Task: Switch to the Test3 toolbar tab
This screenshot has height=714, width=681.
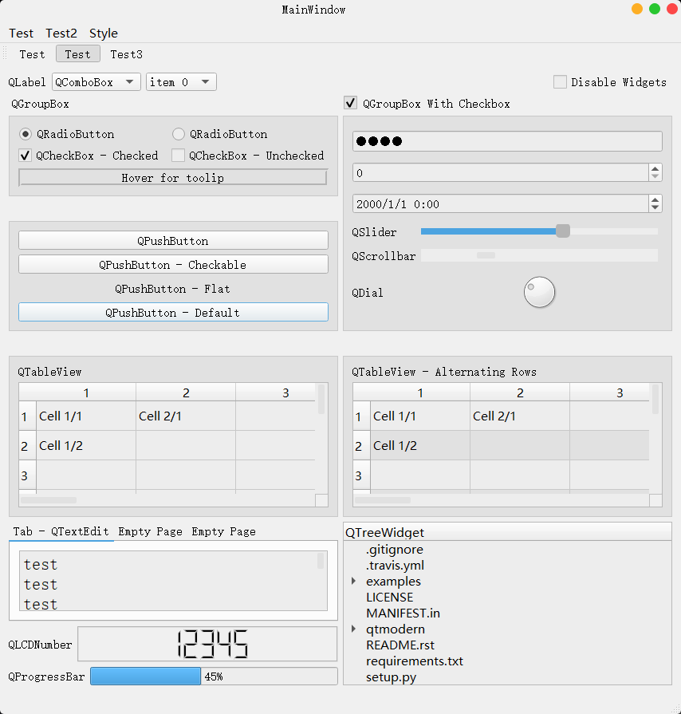Action: click(126, 54)
